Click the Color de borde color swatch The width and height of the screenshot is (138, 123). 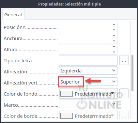click(x=67, y=116)
